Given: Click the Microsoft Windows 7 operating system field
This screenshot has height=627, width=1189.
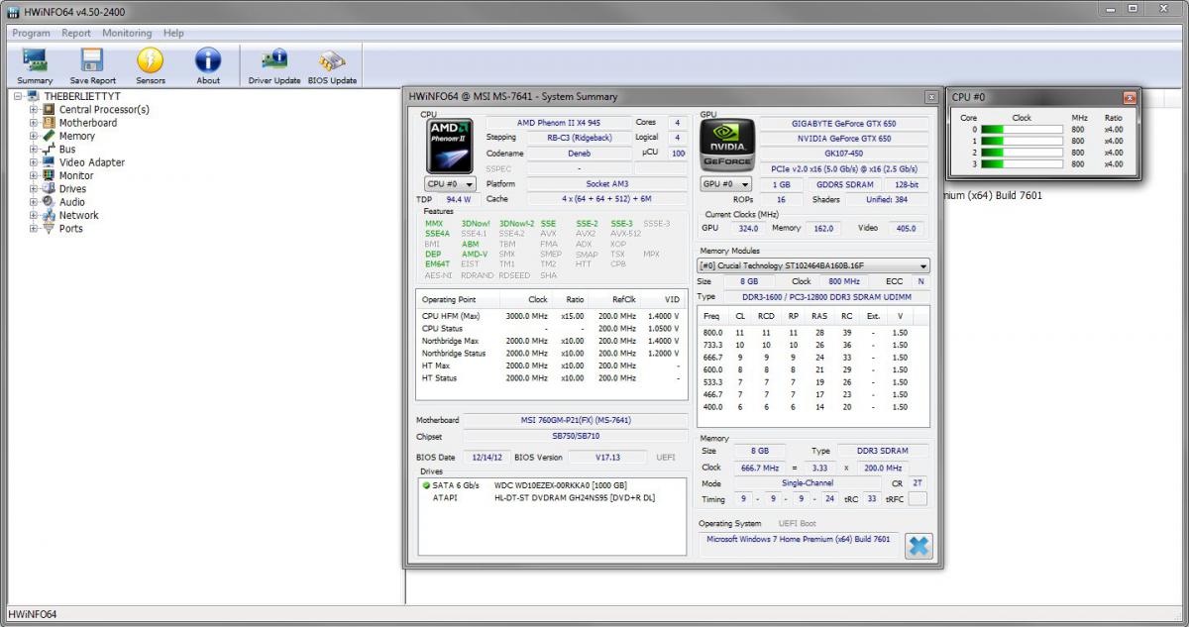Looking at the screenshot, I should tap(800, 545).
